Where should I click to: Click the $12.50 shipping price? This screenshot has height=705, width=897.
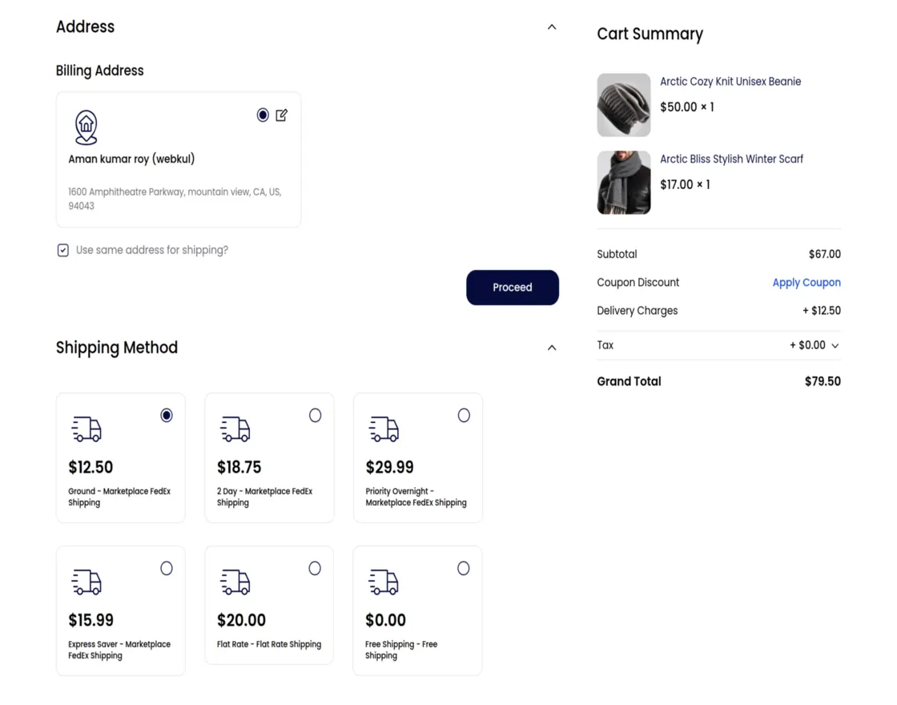click(x=91, y=467)
